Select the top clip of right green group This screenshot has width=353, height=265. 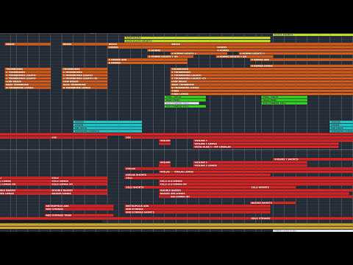coord(285,97)
